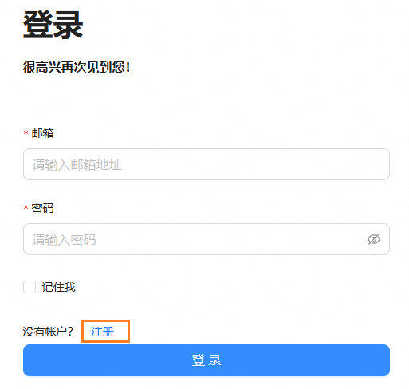Click the red asterisk beside 邮箱
409x389 pixels.
pos(26,133)
